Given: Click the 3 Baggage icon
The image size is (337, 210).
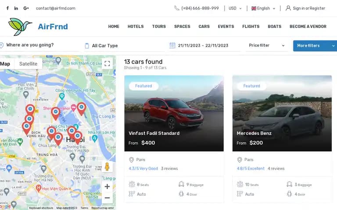Looking at the screenshot, I should coord(289,184).
